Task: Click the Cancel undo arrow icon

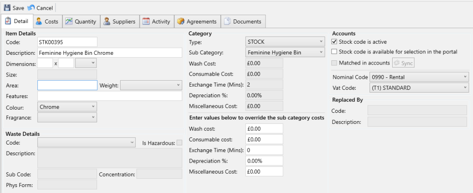Action: 31,8
